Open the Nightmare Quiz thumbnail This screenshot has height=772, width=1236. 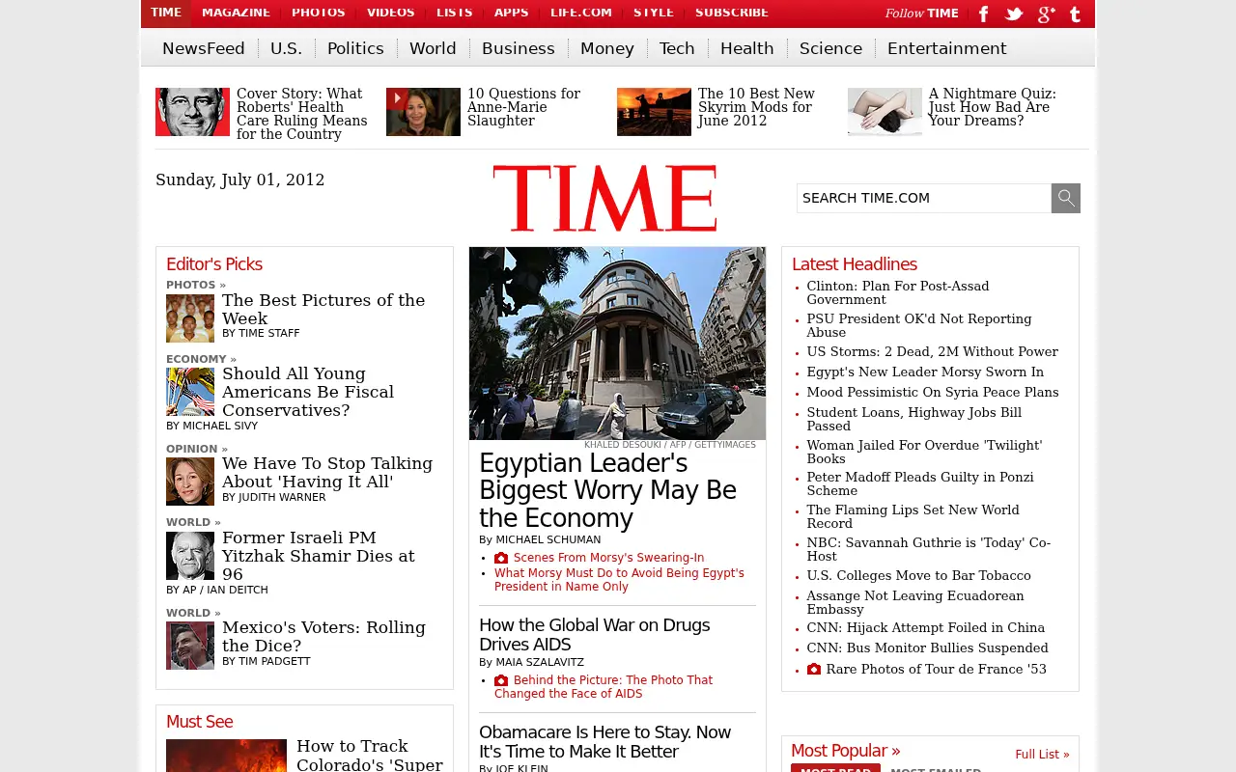pos(885,112)
